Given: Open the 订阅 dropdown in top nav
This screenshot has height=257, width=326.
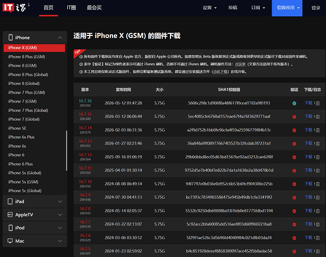Looking at the screenshot, I should point(258,8).
